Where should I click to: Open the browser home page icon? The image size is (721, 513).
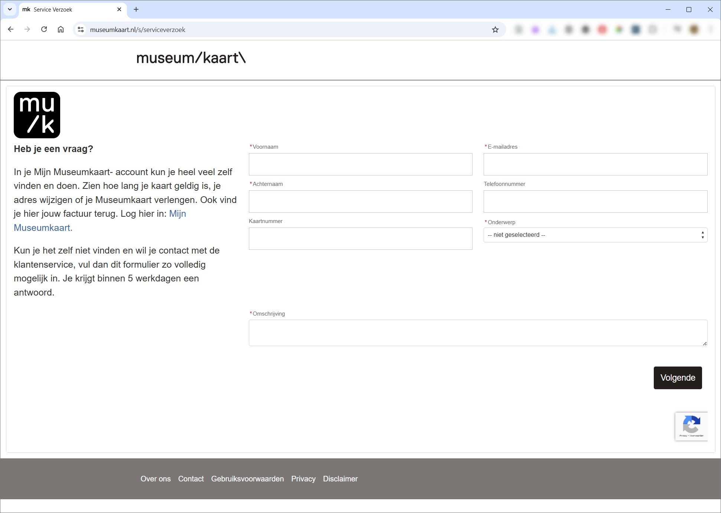(61, 29)
